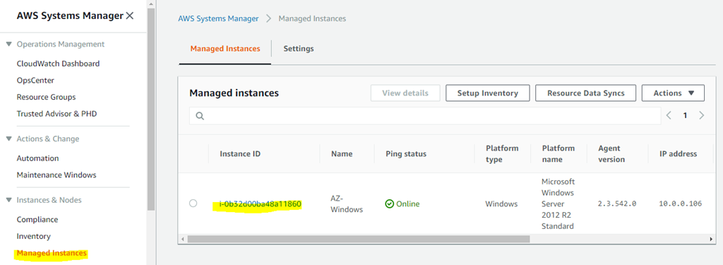Click the Managed instances panel heading
This screenshot has width=723, height=265.
point(234,93)
